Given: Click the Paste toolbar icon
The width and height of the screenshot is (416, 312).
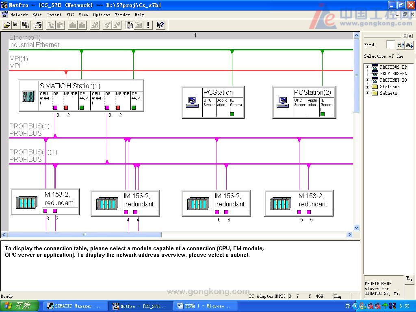Looking at the screenshot, I should 61,25.
